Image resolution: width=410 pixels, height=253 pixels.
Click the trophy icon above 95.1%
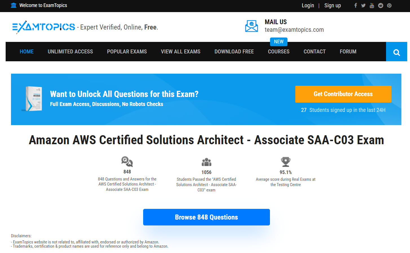[x=286, y=162]
